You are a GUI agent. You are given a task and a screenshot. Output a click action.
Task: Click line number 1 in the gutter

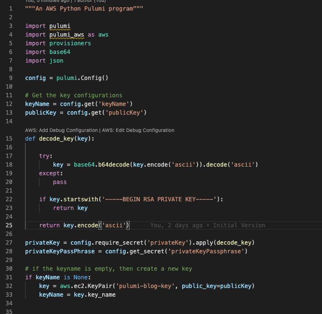[11, 9]
